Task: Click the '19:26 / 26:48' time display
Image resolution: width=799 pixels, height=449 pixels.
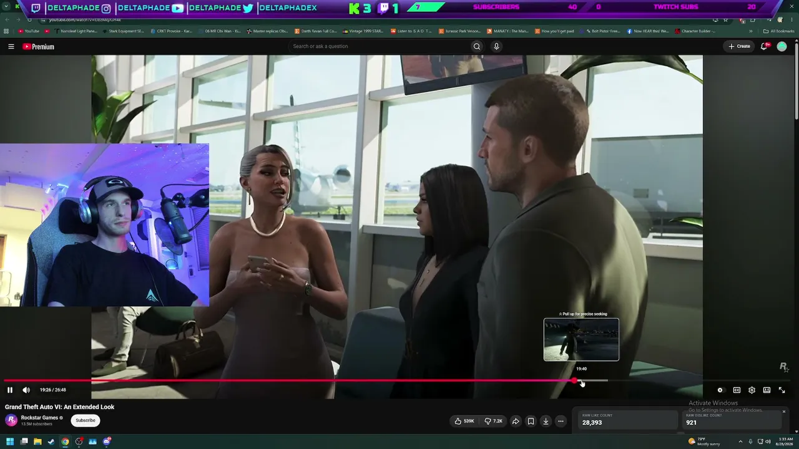Action: tap(52, 390)
